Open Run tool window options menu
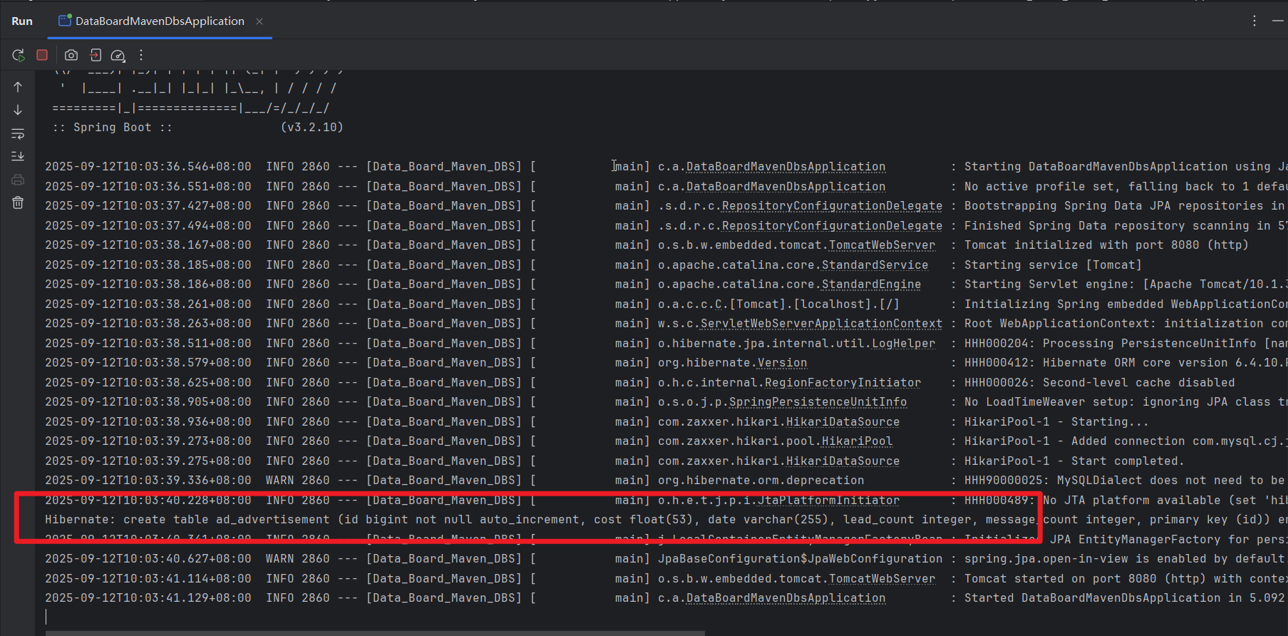 tap(1254, 21)
